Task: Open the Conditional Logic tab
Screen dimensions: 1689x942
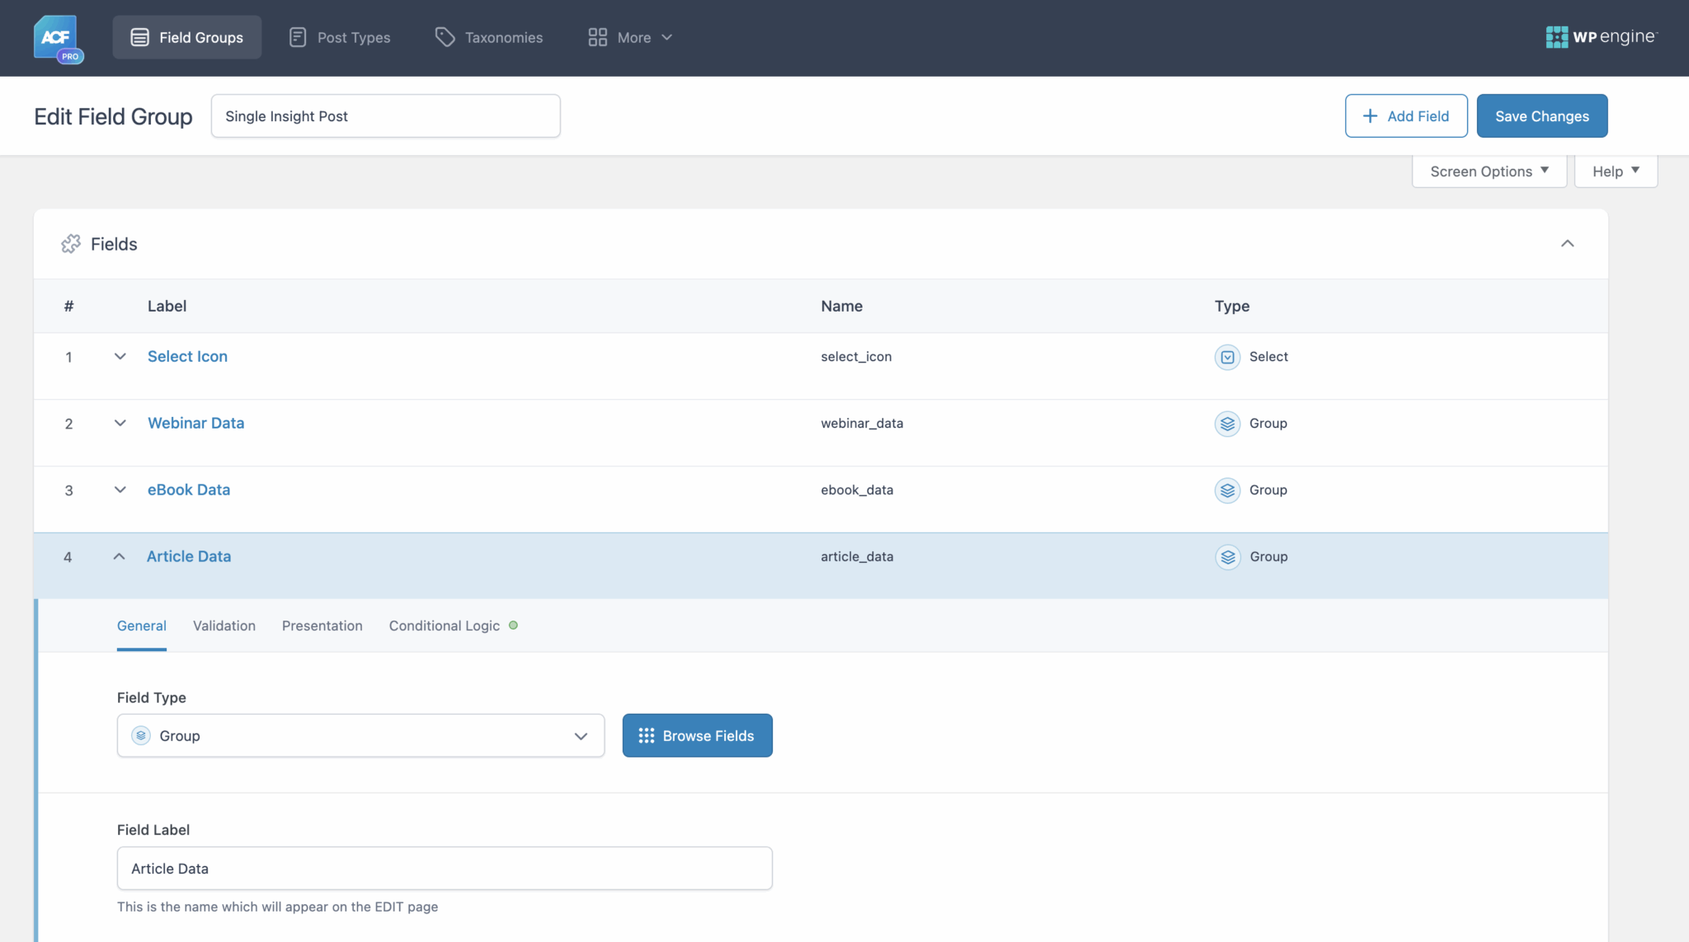Action: pos(444,626)
